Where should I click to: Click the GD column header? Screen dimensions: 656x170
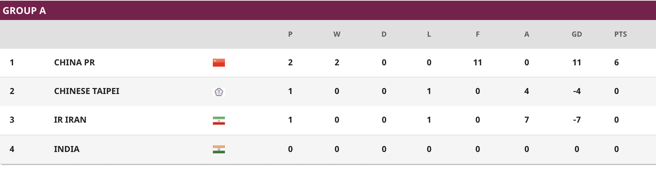click(x=577, y=34)
